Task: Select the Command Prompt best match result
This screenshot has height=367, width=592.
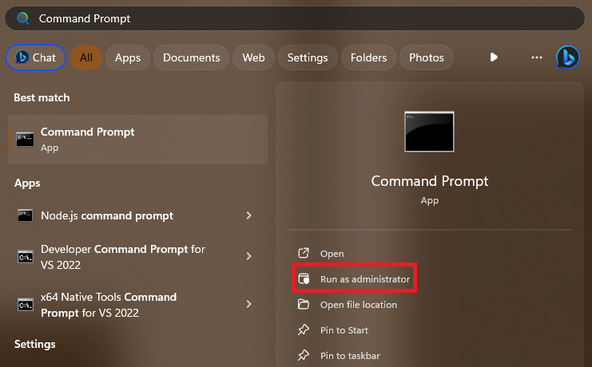Action: [137, 139]
